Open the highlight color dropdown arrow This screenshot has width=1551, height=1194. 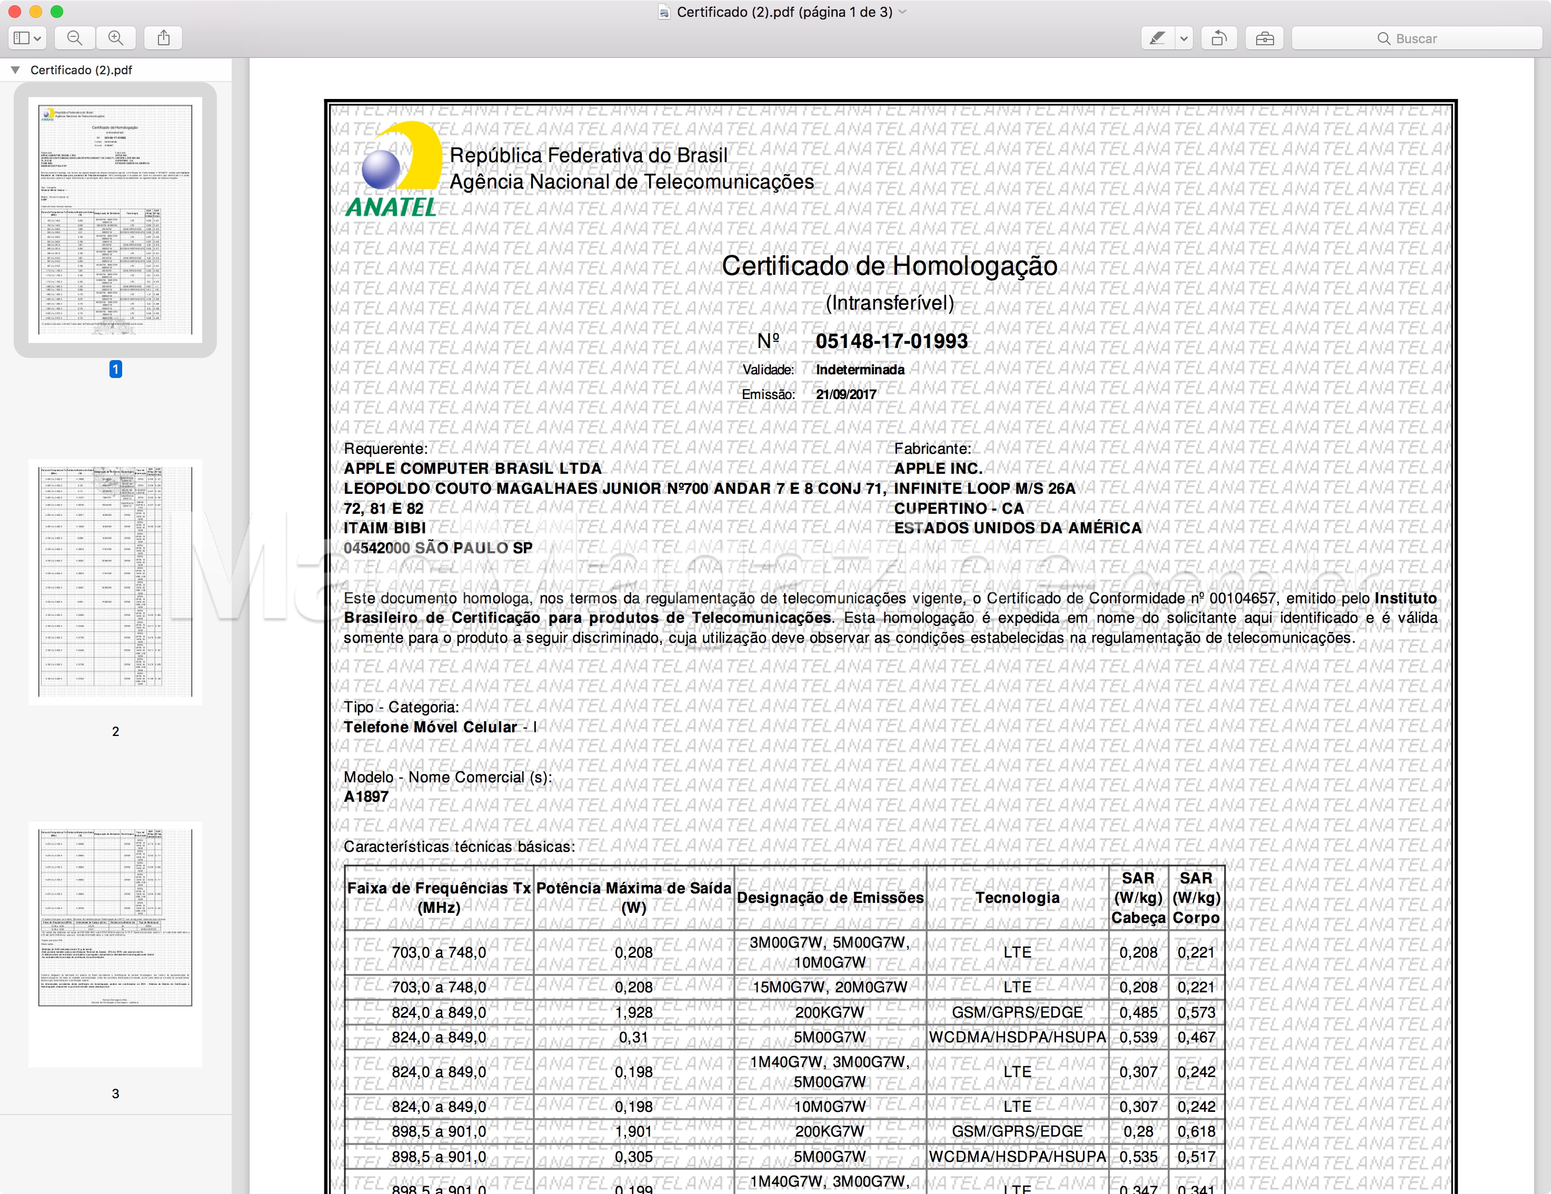1184,38
